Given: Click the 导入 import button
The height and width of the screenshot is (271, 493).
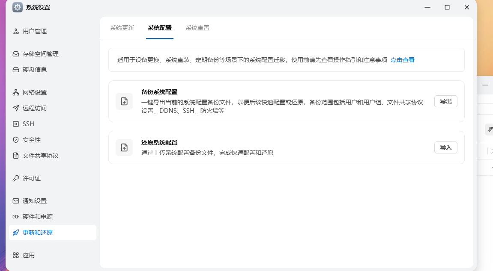Looking at the screenshot, I should [445, 147].
